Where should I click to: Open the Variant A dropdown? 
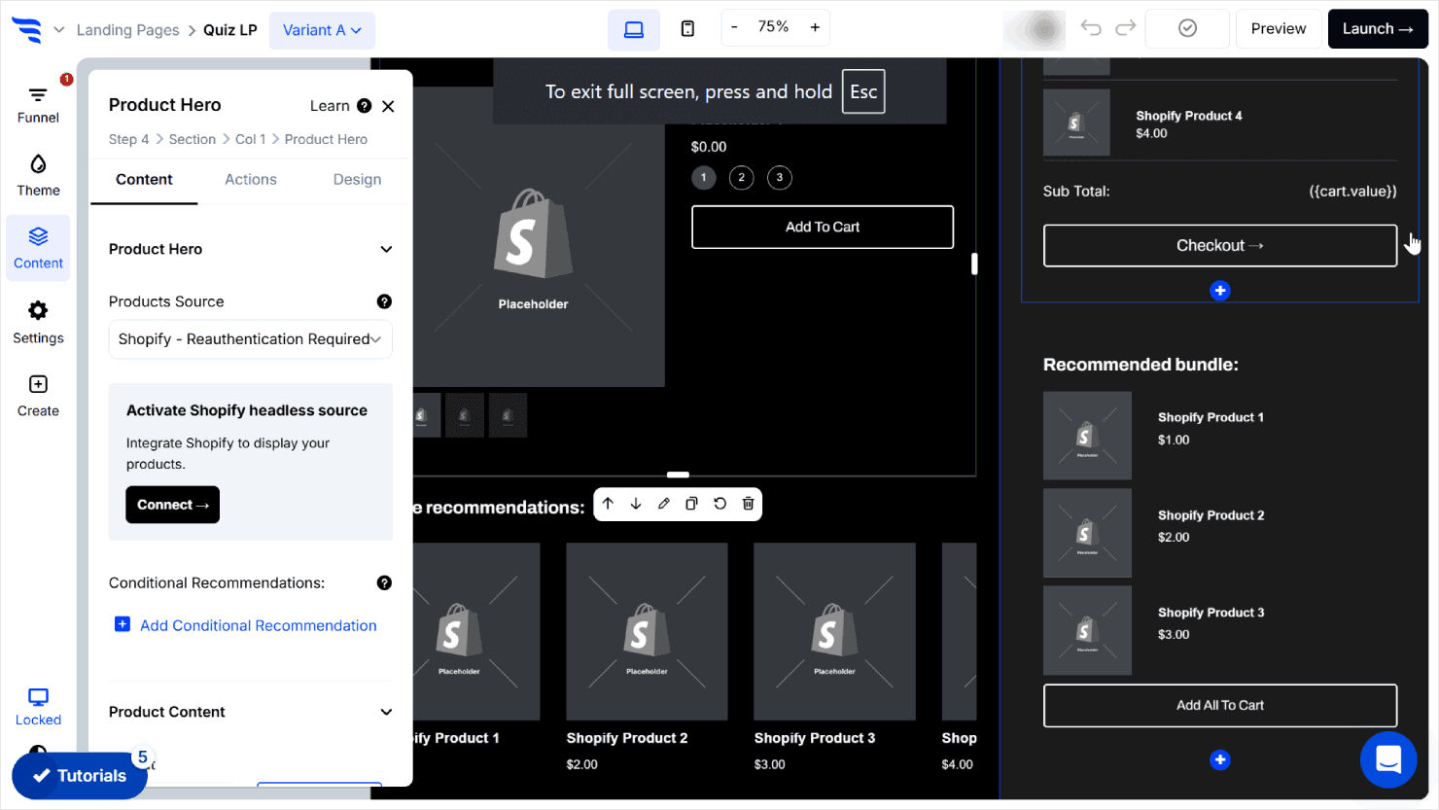322,30
